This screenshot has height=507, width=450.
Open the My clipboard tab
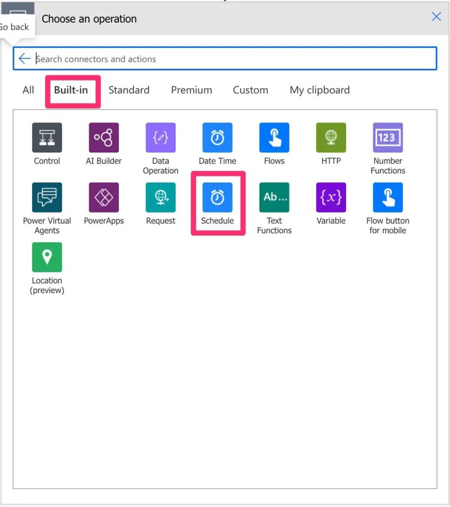[319, 90]
